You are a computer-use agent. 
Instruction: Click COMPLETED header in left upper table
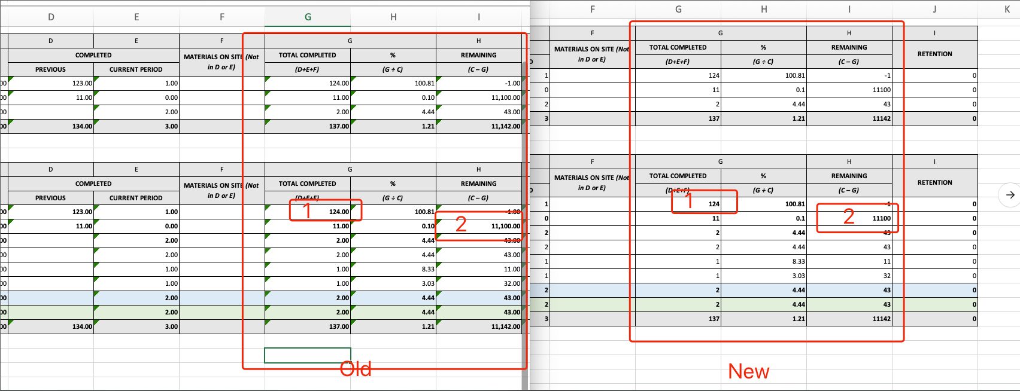click(x=93, y=55)
